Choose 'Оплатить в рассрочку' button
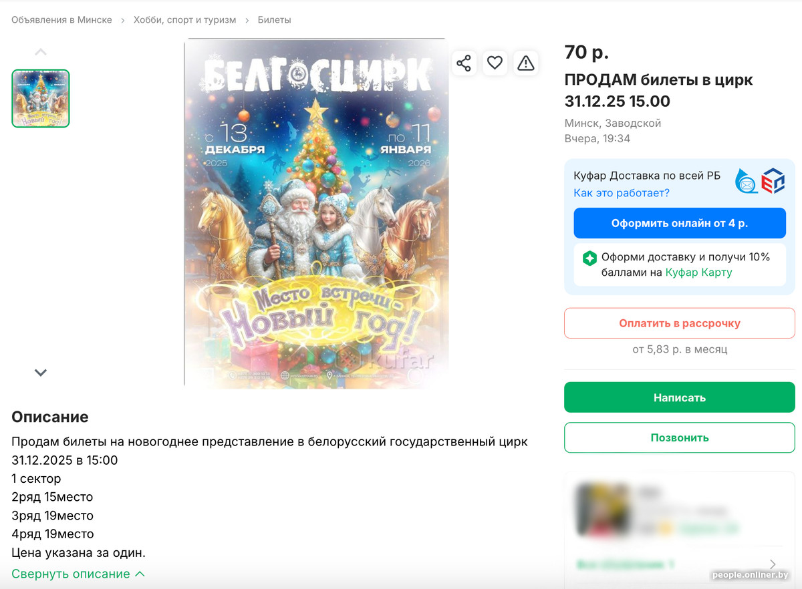This screenshot has width=802, height=589. [679, 323]
